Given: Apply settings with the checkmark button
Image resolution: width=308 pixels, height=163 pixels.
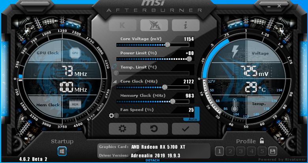Looking at the screenshot, I should (x=186, y=129).
